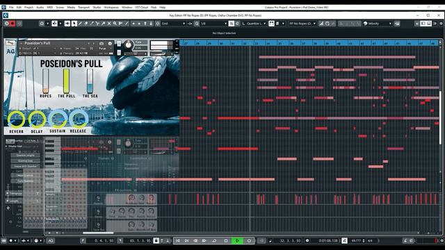Select the Split scissors tool
Viewport: 445px width, 250px height.
point(97,24)
